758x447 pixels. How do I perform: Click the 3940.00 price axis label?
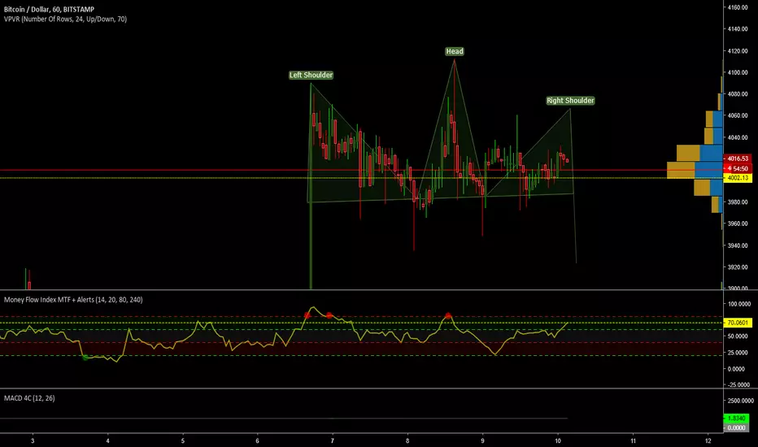pos(737,245)
